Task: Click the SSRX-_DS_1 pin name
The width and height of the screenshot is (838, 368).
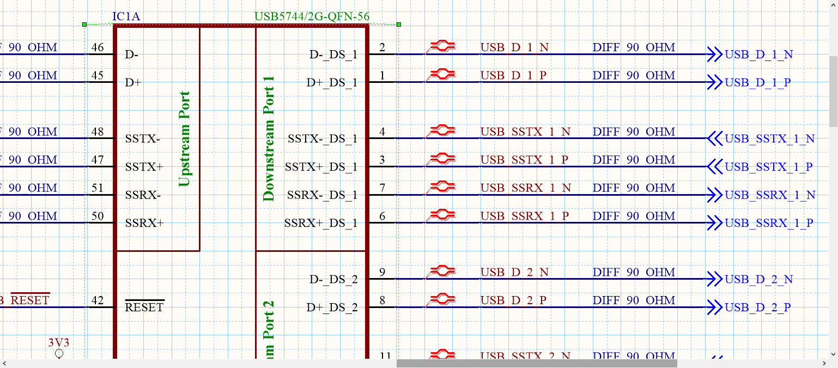Action: pos(323,195)
